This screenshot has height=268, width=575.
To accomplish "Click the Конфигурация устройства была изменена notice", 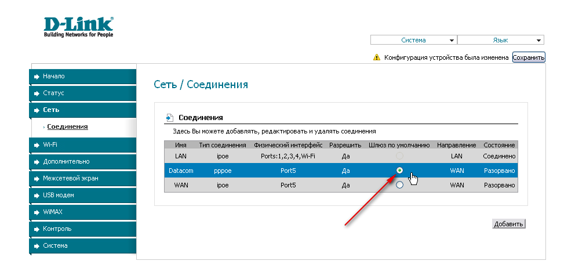I will point(446,57).
